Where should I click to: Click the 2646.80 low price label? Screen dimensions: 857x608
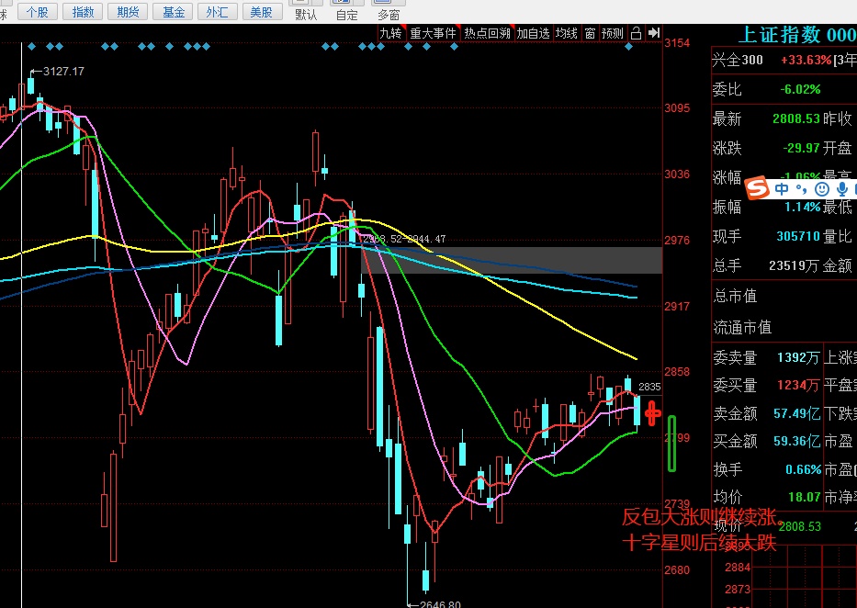click(440, 604)
